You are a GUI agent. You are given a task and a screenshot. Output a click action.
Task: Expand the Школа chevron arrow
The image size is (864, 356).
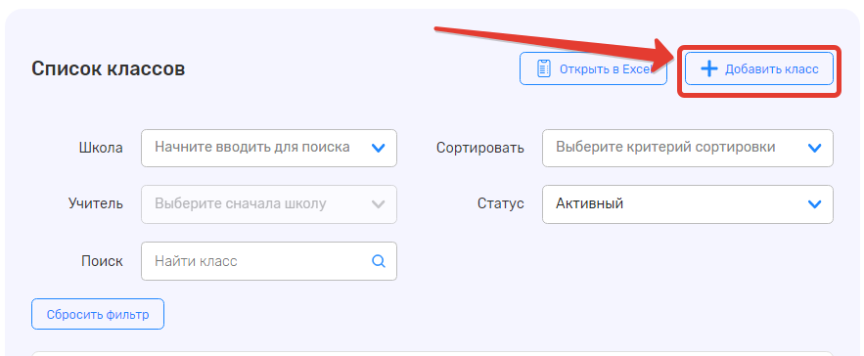[x=378, y=148]
